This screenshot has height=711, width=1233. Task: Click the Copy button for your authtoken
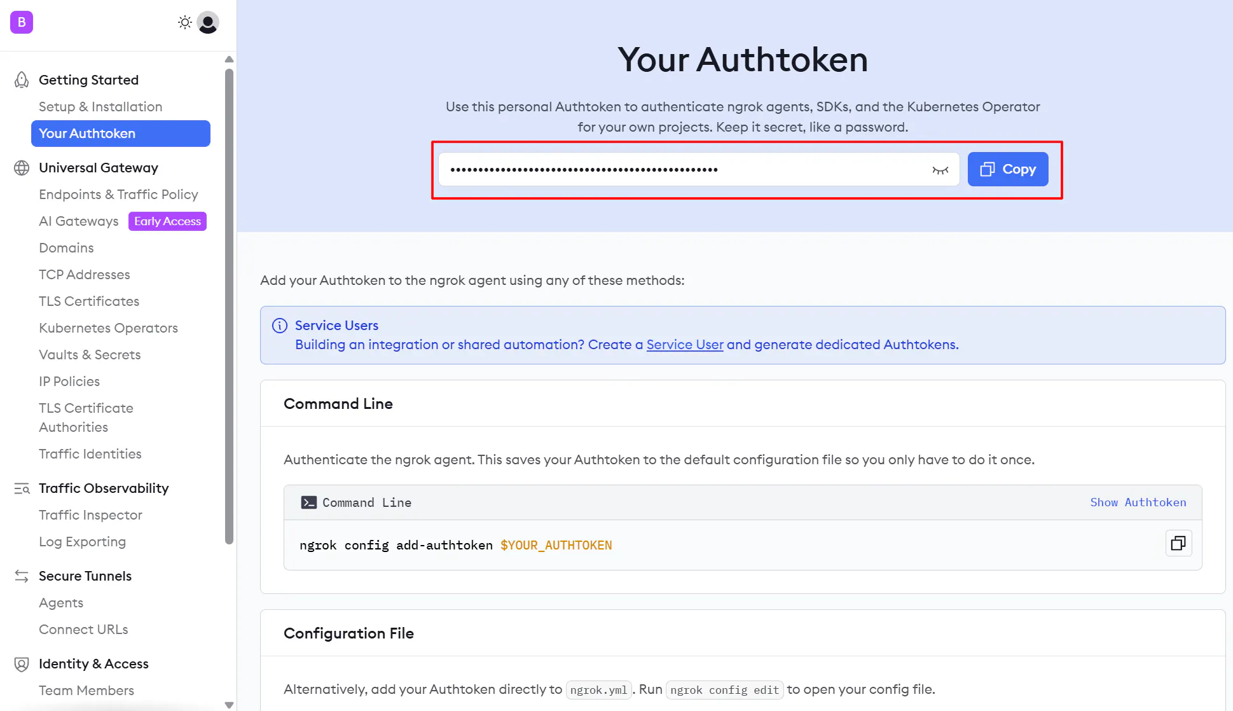coord(1007,169)
